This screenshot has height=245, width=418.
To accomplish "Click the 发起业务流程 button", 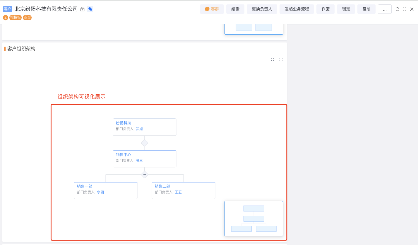I will point(297,9).
